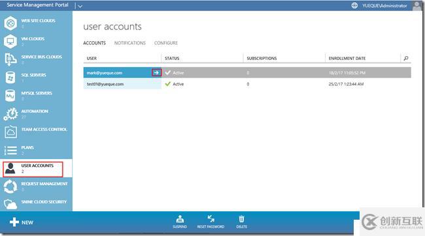Select the Service Bus Clouds icon
Screen dimensions: 425x236
point(10,59)
